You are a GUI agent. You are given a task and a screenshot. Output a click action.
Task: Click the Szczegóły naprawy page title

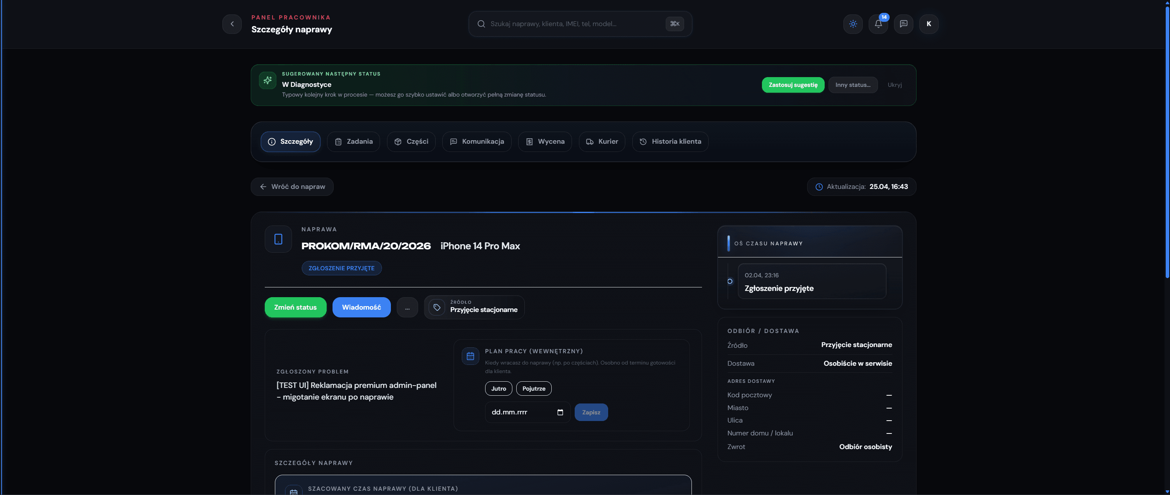pos(292,30)
